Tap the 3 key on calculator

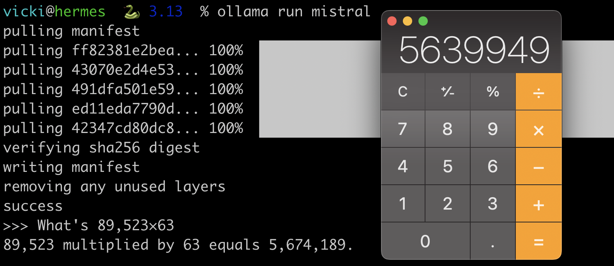493,204
